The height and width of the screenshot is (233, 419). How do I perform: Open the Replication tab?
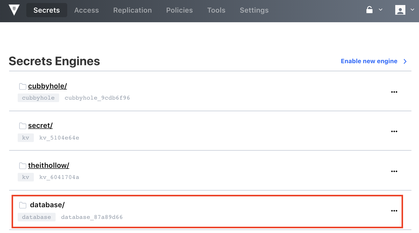(x=132, y=10)
